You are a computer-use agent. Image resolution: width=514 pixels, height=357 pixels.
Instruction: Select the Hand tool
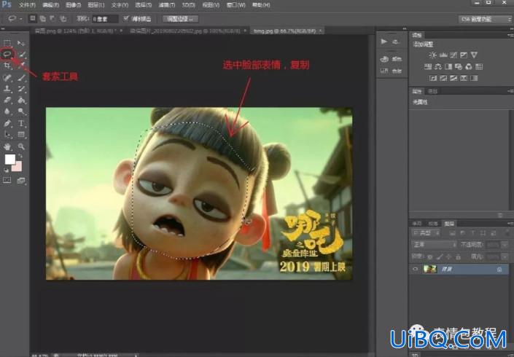click(x=7, y=146)
